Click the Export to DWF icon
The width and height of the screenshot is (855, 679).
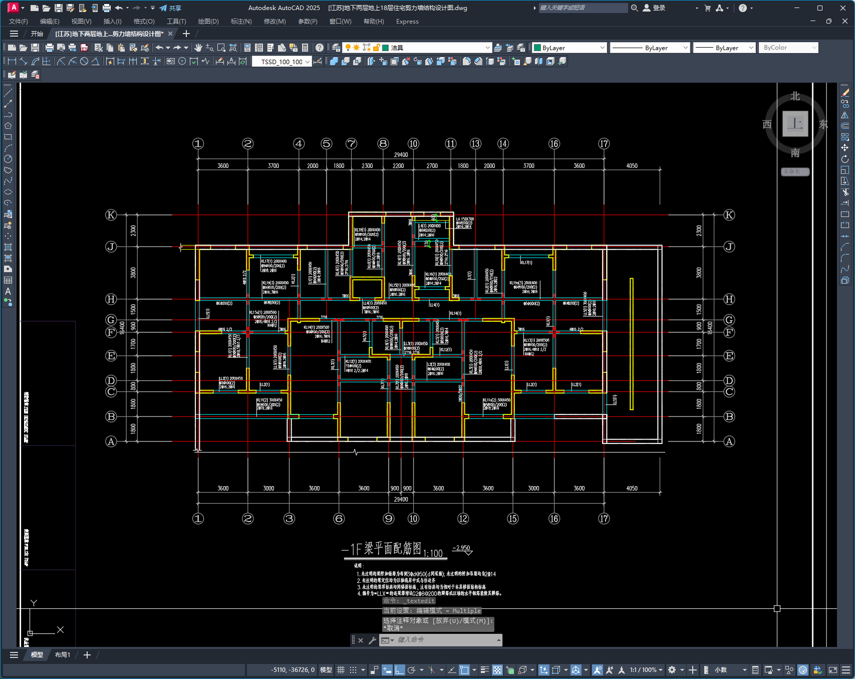(x=84, y=48)
